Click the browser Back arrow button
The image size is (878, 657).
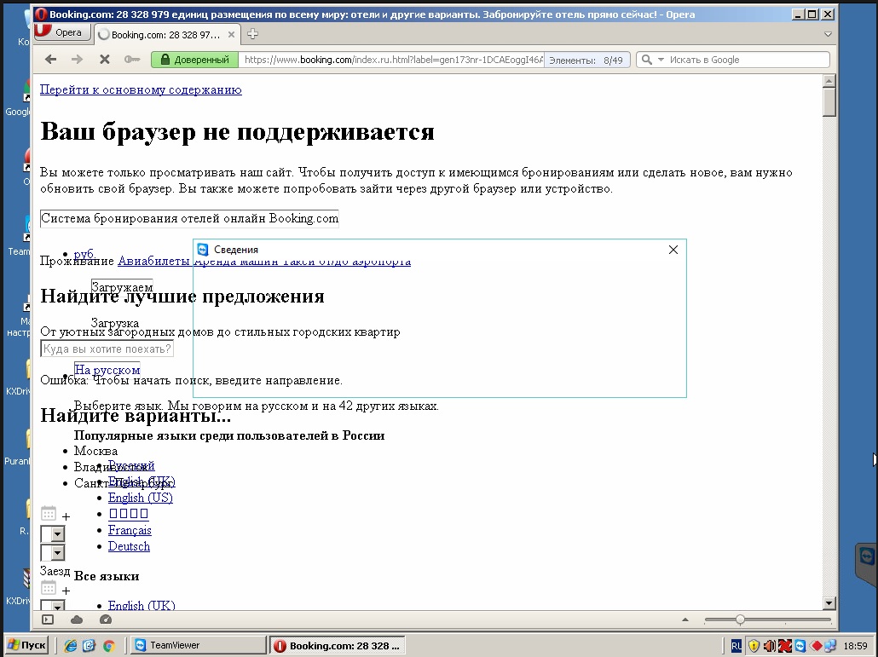coord(50,60)
